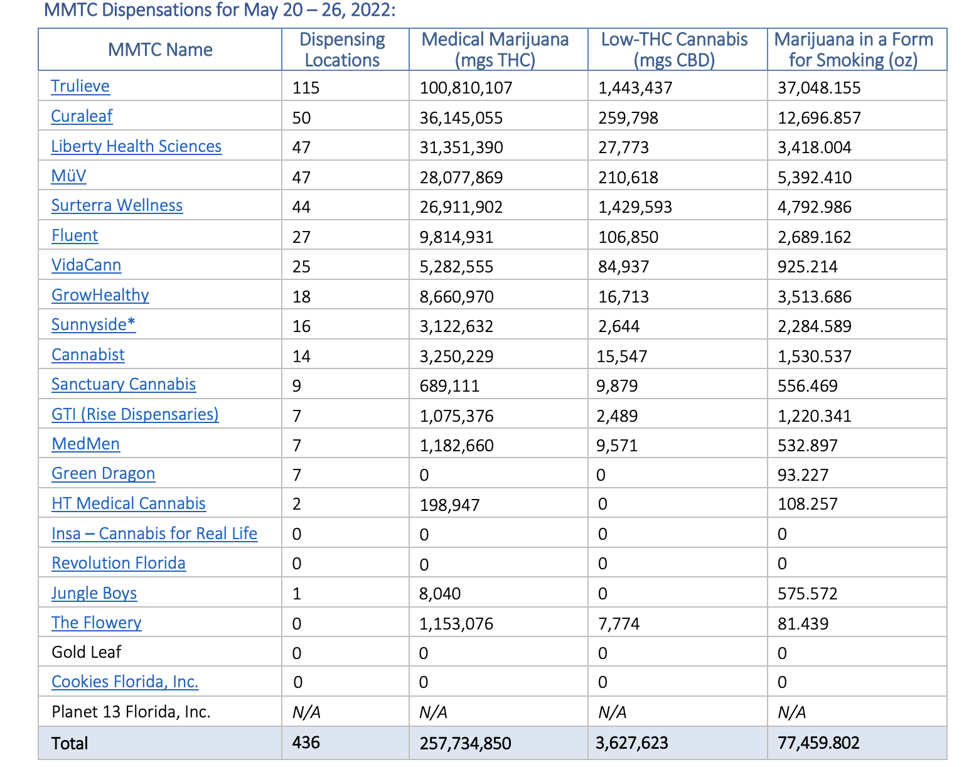Select VidaCann's 5,282,555 THC value
The image size is (964, 767).
[457, 267]
